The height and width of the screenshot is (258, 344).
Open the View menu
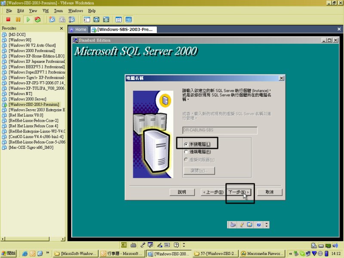click(33, 11)
